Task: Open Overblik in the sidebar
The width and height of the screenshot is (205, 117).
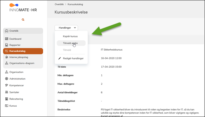Action: click(x=23, y=31)
